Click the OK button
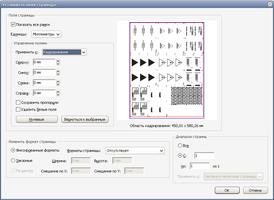Screen dimensions: 274x200 click(227, 190)
